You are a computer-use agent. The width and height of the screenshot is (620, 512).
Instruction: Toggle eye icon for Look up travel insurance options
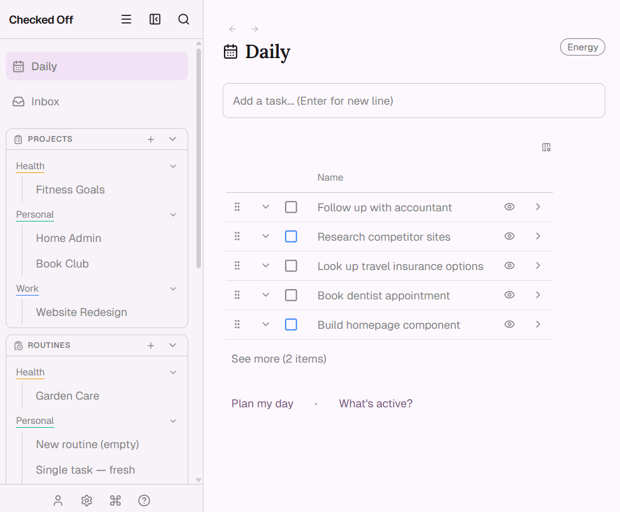509,266
